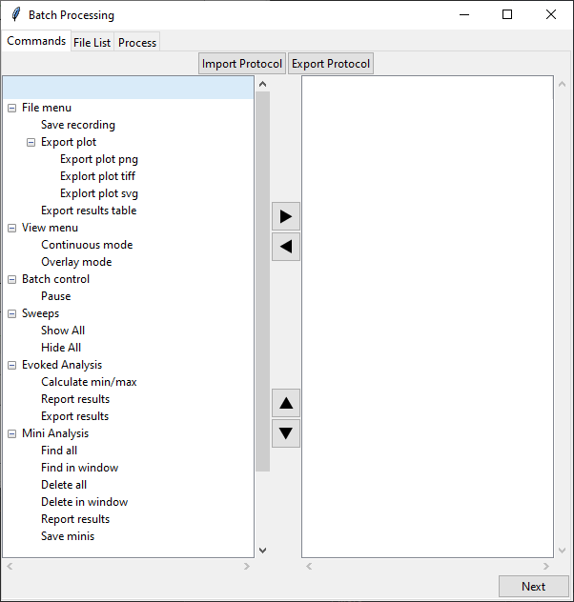Collapse the File menu tree node
This screenshot has height=602, width=574.
tap(11, 108)
